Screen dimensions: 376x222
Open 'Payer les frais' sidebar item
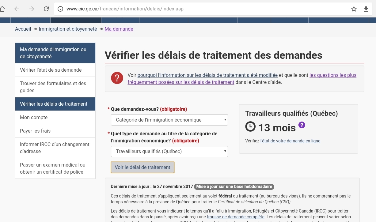pos(35,131)
